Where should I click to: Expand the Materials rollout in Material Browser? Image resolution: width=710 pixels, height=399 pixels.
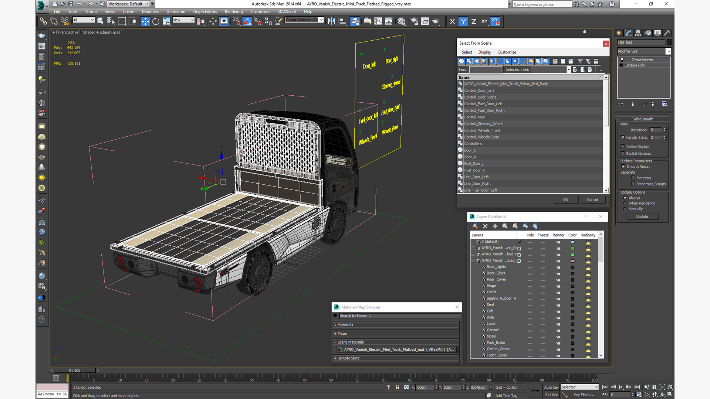(396, 325)
